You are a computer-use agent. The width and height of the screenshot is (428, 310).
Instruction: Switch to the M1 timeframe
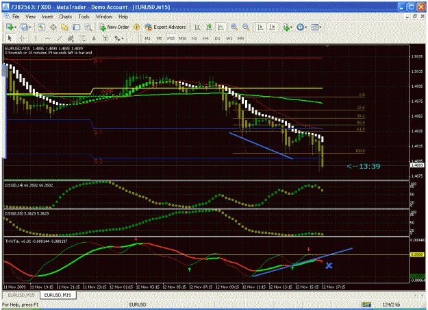[x=147, y=38]
